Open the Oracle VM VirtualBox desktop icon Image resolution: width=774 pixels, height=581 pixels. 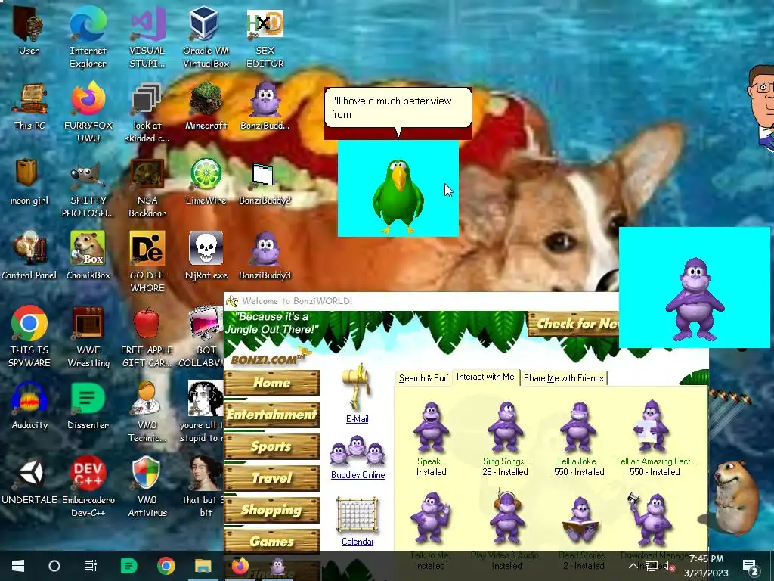(x=206, y=37)
